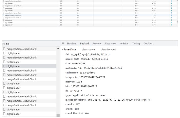Tick the checkbox of highlighted bigUploader request
The image size is (180, 118).
click(x=4, y=66)
